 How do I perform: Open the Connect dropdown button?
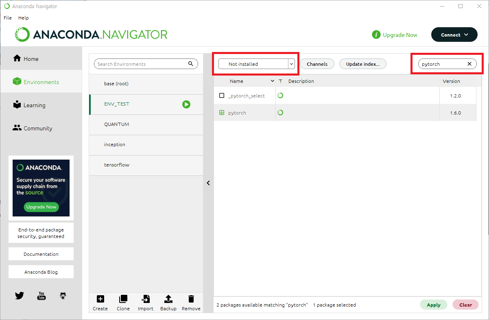(454, 35)
